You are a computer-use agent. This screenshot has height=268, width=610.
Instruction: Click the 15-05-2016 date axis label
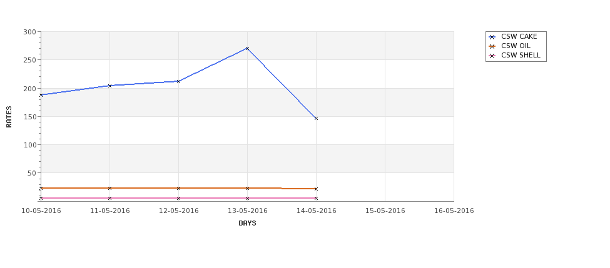(385, 211)
